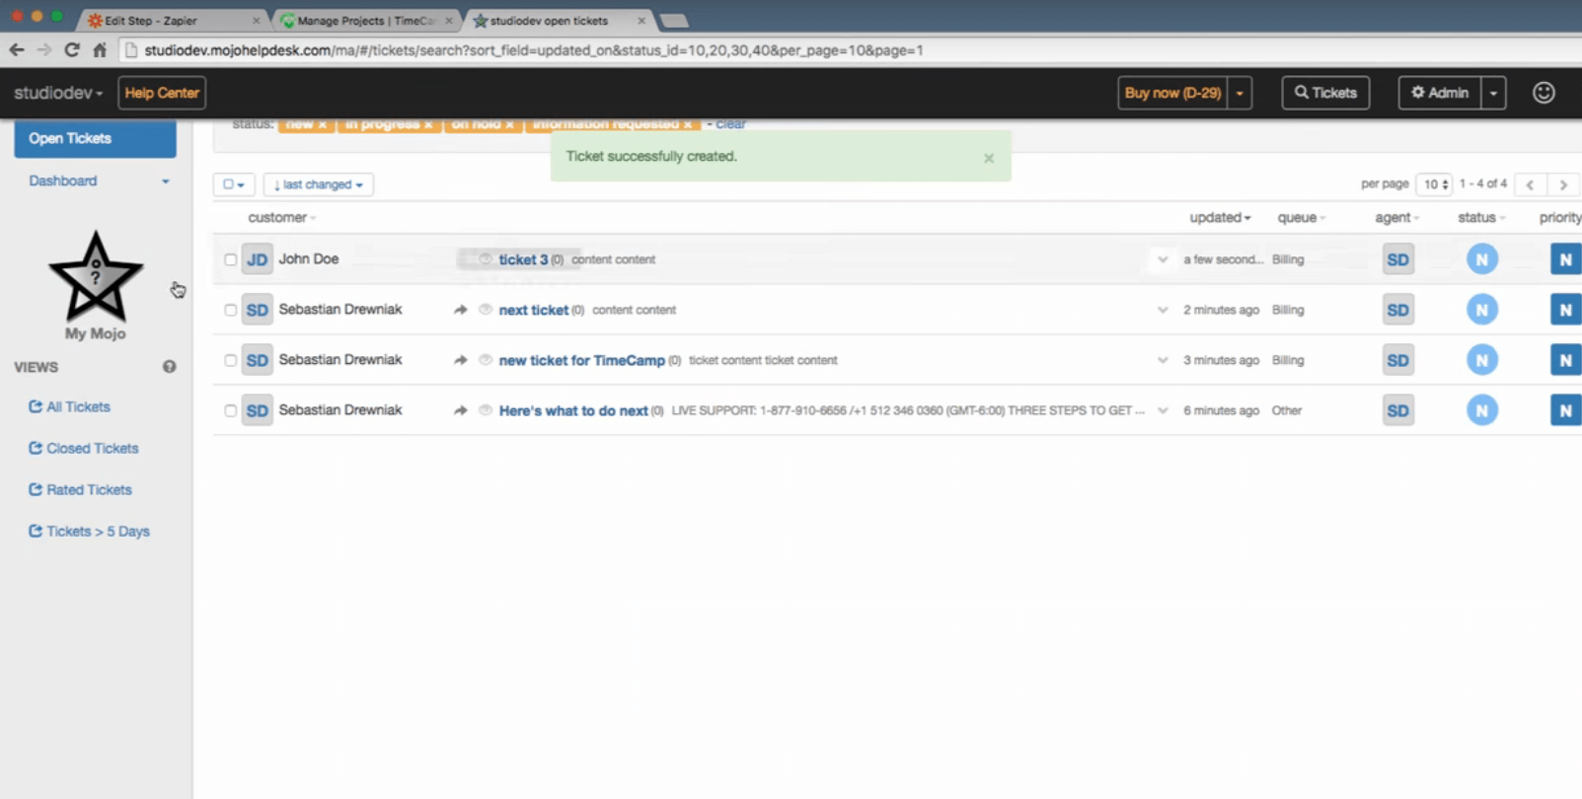The width and height of the screenshot is (1582, 799).
Task: Open the Rated Tickets view
Action: pos(80,489)
